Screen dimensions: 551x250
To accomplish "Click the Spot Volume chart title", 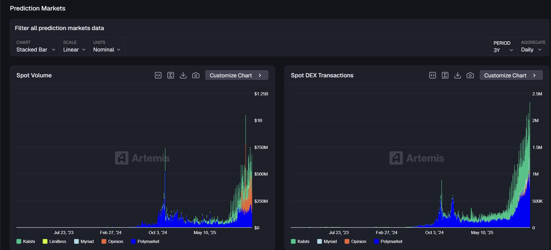I will pyautogui.click(x=34, y=75).
